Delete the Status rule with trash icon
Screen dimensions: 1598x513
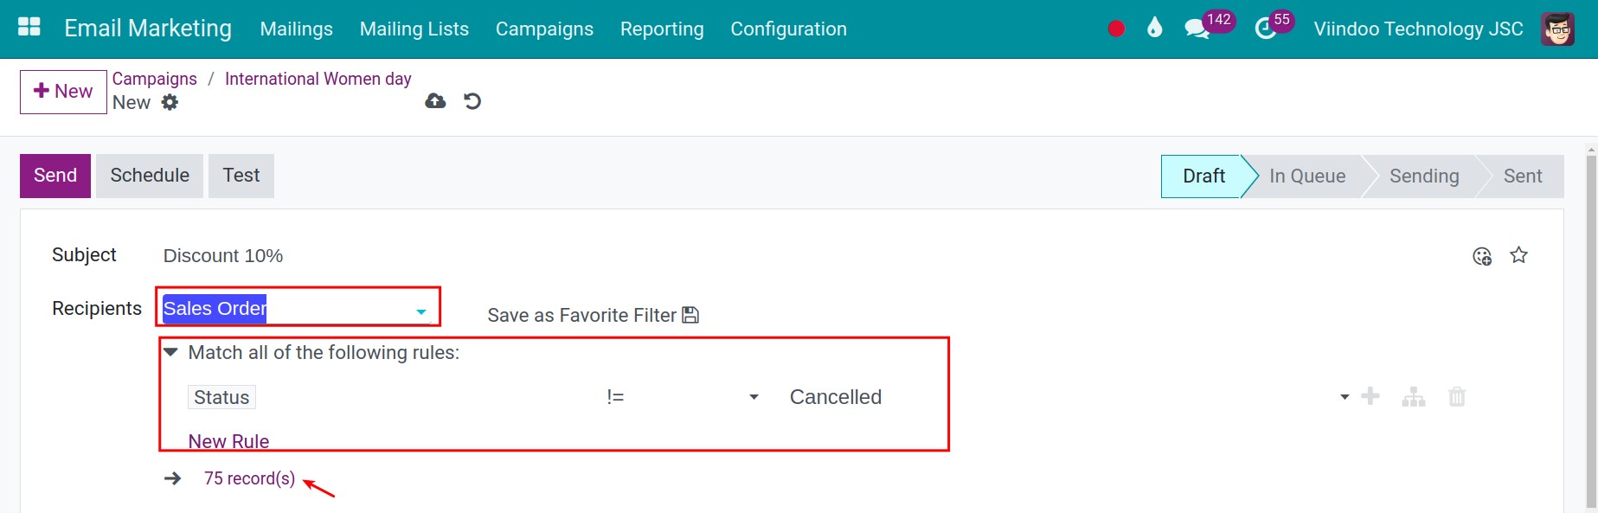click(1457, 397)
